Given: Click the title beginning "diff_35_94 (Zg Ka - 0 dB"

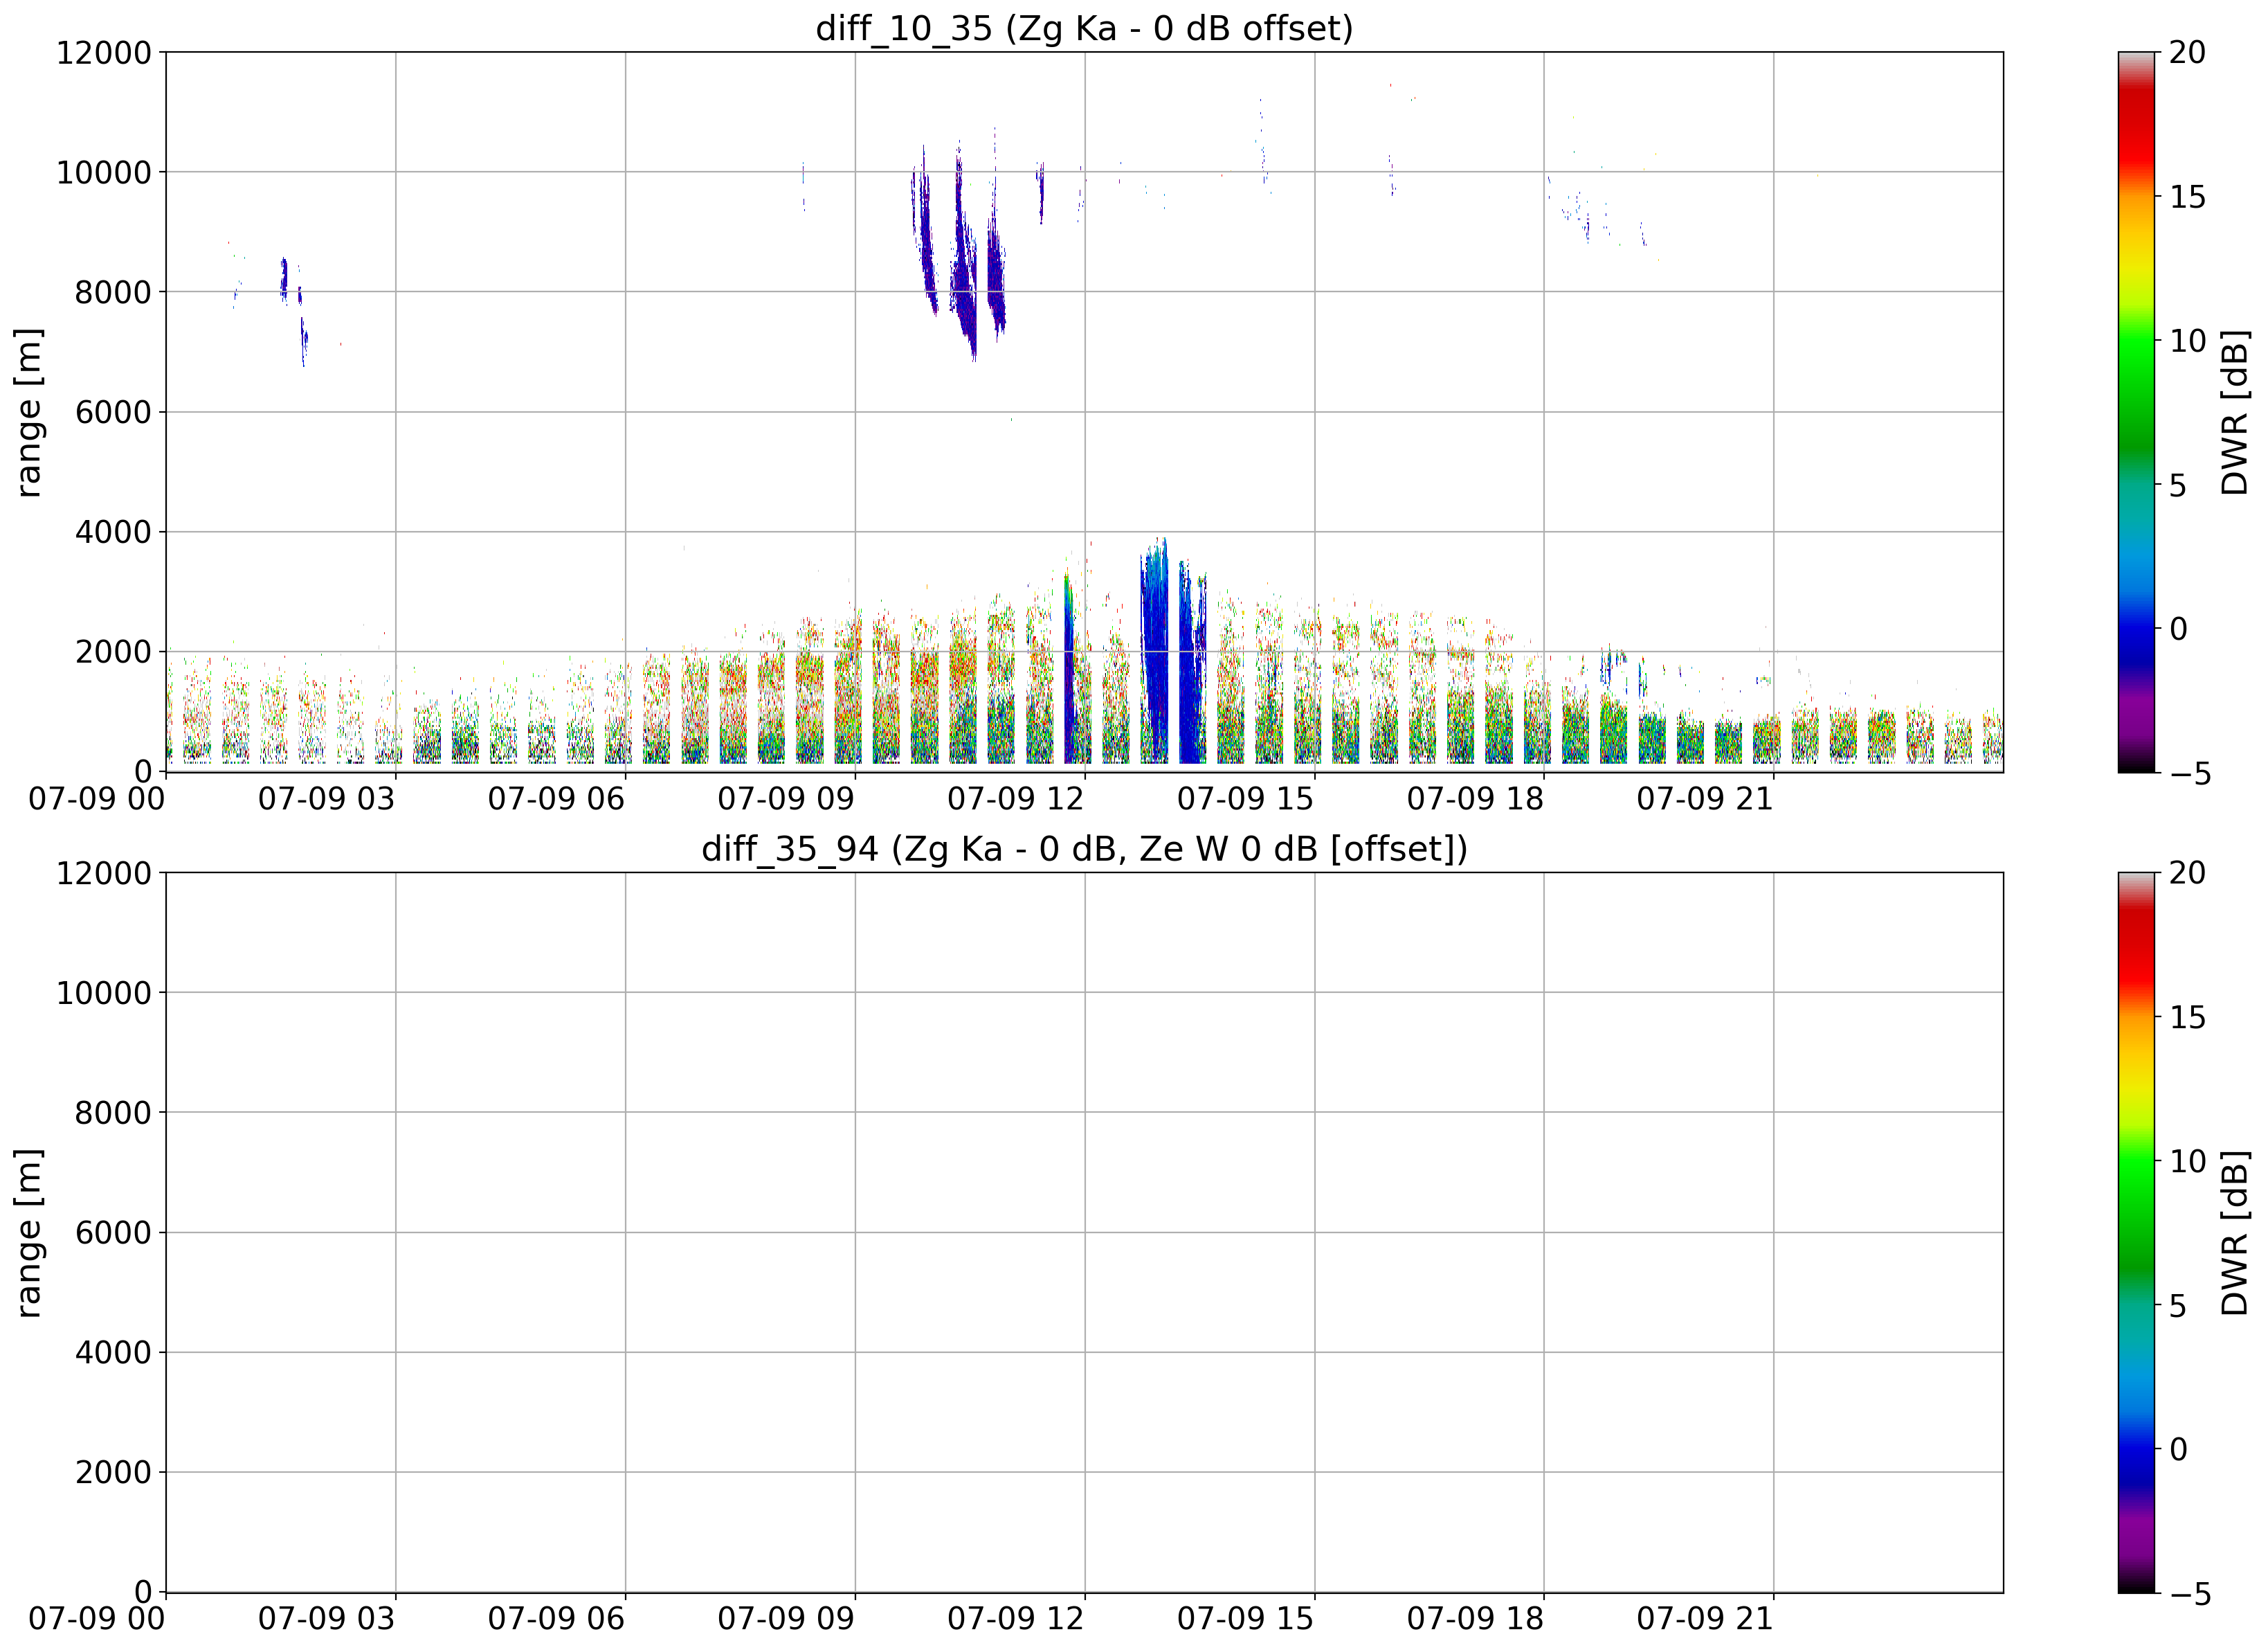Looking at the screenshot, I should (1084, 848).
